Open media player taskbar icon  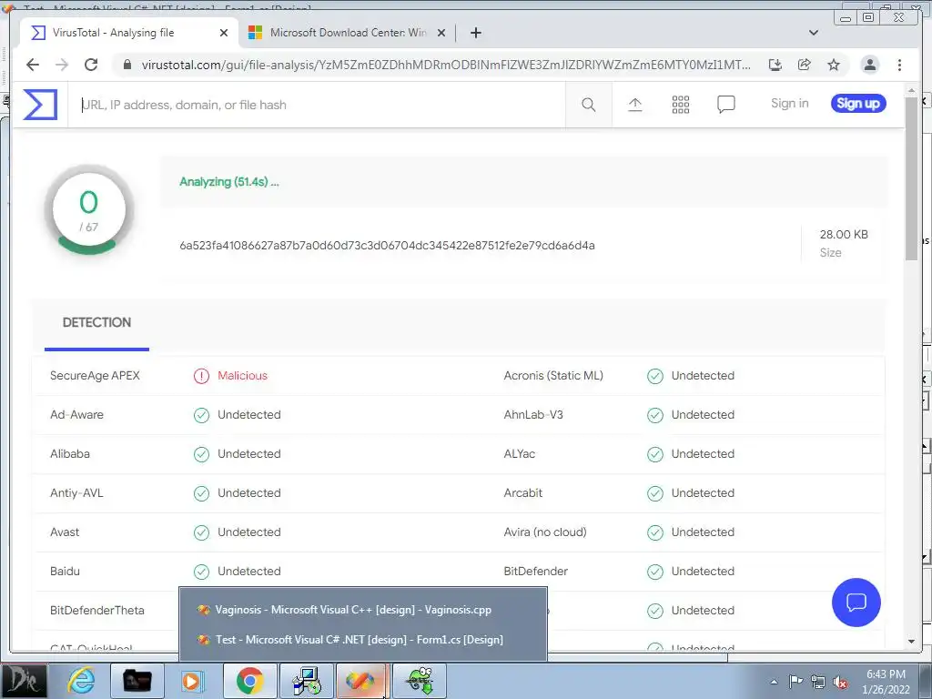tap(192, 681)
